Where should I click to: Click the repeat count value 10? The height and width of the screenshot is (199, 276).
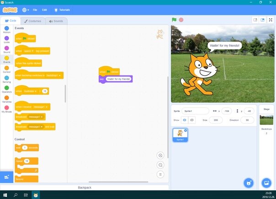click(x=27, y=161)
